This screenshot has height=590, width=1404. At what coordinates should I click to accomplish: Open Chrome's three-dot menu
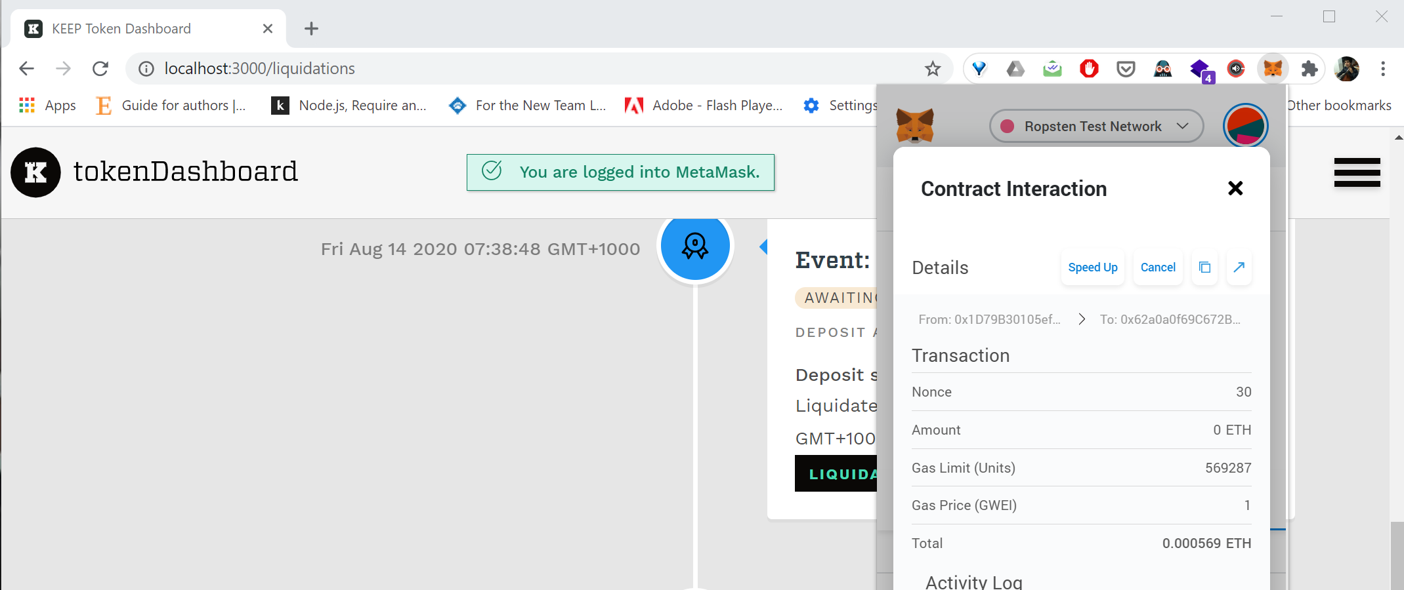click(x=1383, y=68)
